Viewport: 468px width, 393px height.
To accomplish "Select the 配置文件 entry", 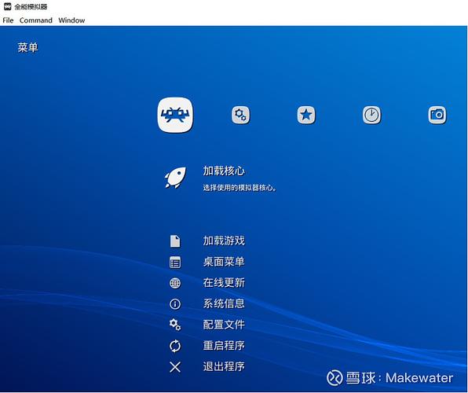I will [224, 325].
